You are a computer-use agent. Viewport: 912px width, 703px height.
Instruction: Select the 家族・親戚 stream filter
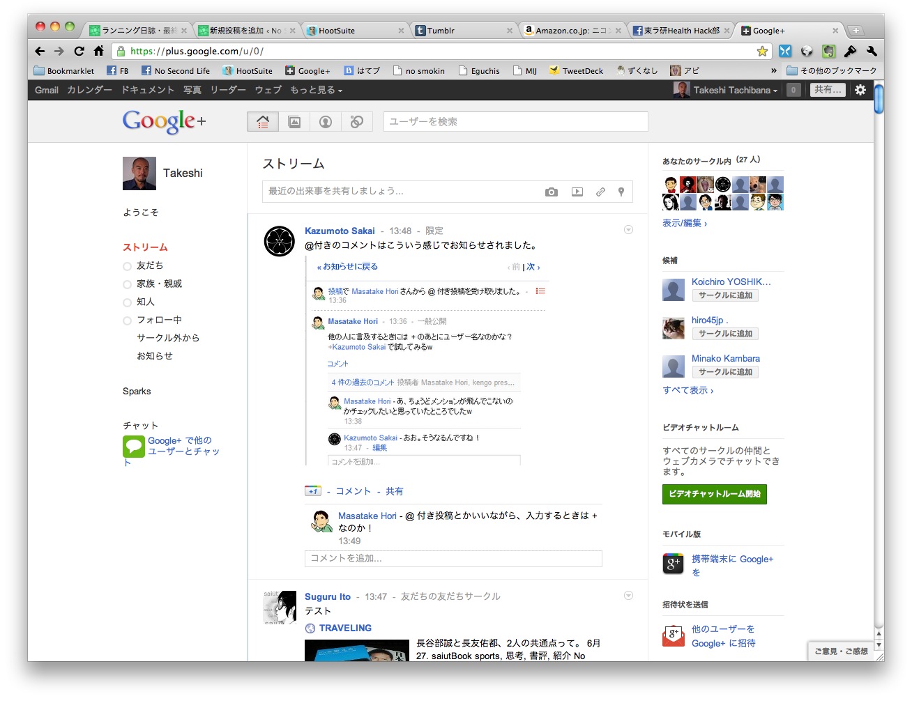[x=159, y=284]
